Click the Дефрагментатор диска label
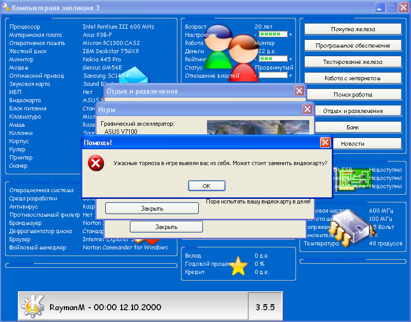Viewport: 411px width, 322px height. point(40,231)
